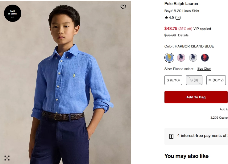Open the price Details link
The image size is (228, 164).
tap(183, 35)
